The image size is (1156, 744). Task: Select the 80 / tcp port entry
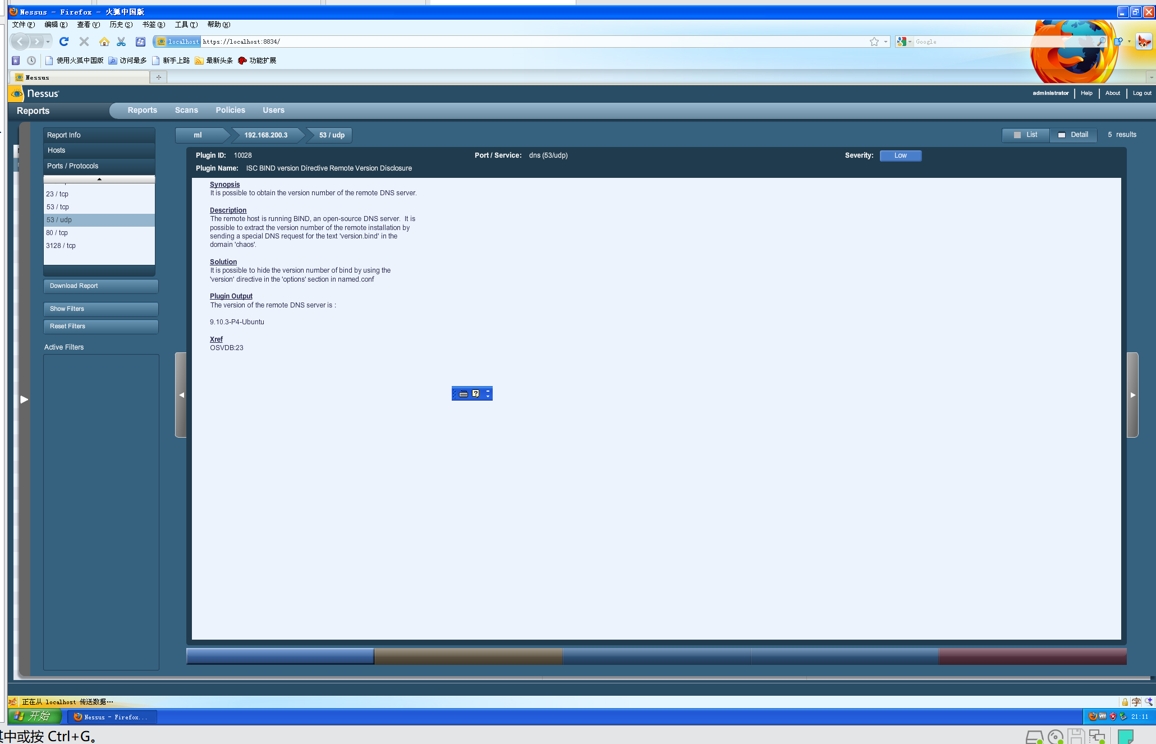[x=99, y=233]
